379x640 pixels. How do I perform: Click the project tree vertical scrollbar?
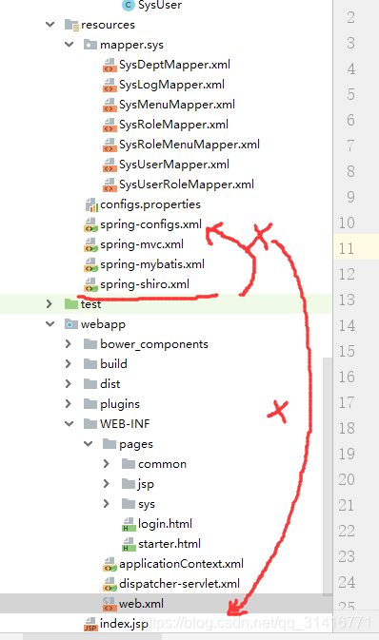328,477
